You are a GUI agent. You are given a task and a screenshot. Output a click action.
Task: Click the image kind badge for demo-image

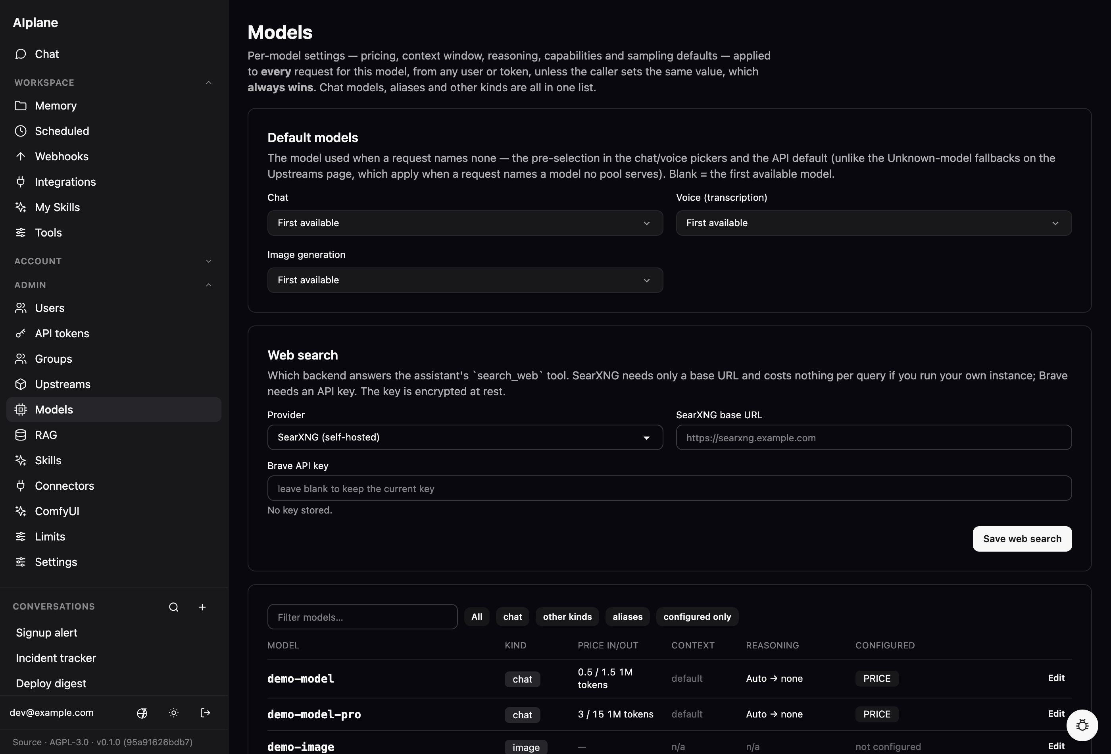pyautogui.click(x=525, y=747)
